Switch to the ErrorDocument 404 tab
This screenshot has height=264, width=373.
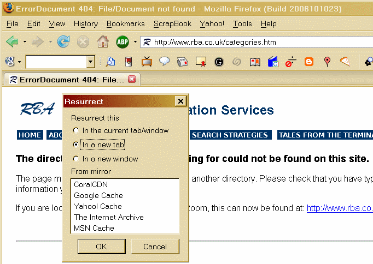[72, 80]
